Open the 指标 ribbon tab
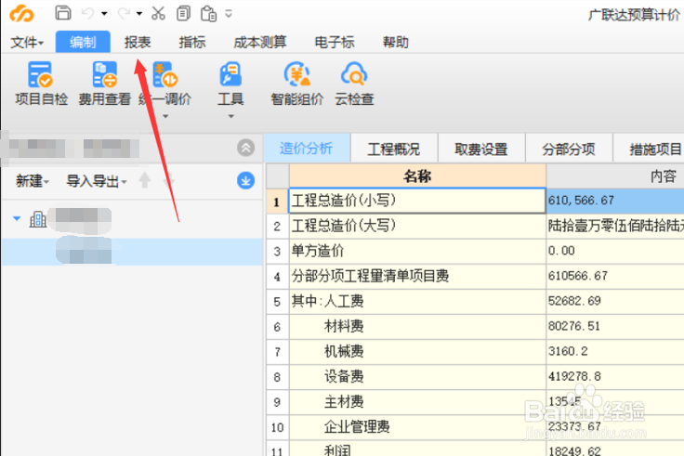This screenshot has width=684, height=456. click(192, 43)
